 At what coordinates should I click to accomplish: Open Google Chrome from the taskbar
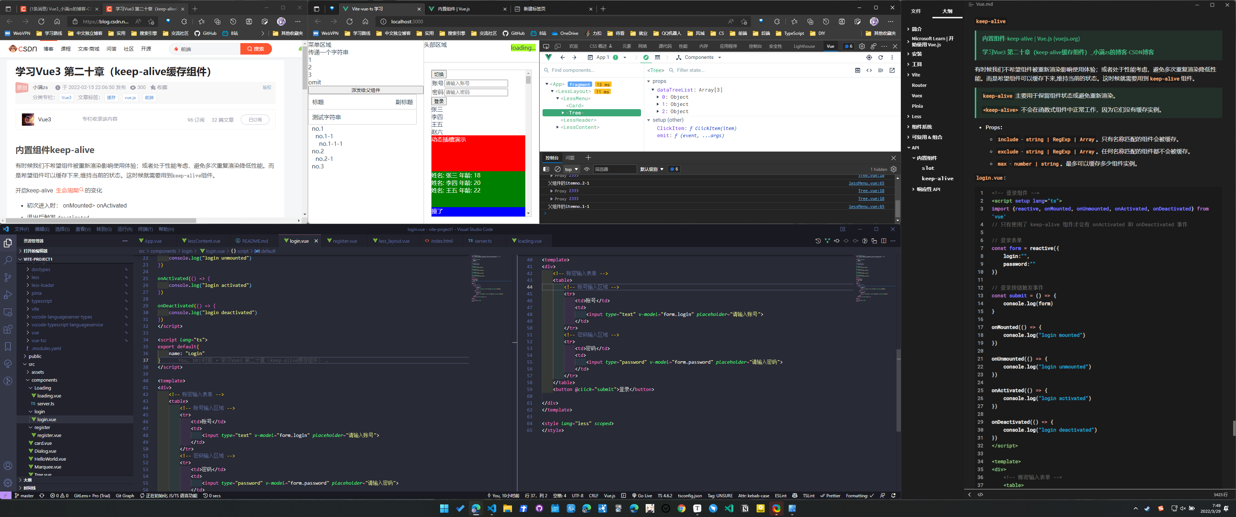[x=681, y=508]
